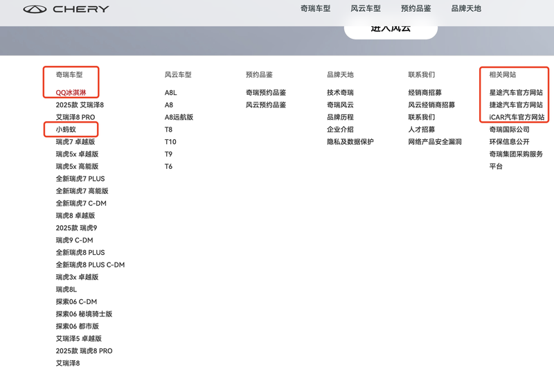
Task: Open the 网络产品安全漏洞 link
Action: click(435, 142)
